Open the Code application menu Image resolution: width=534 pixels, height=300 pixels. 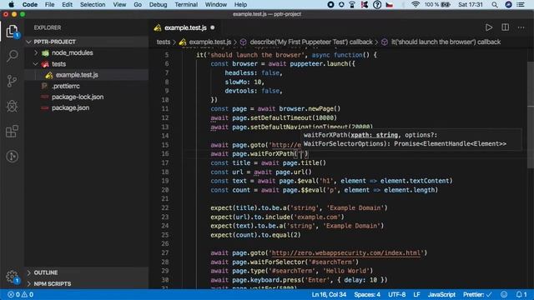click(30, 4)
